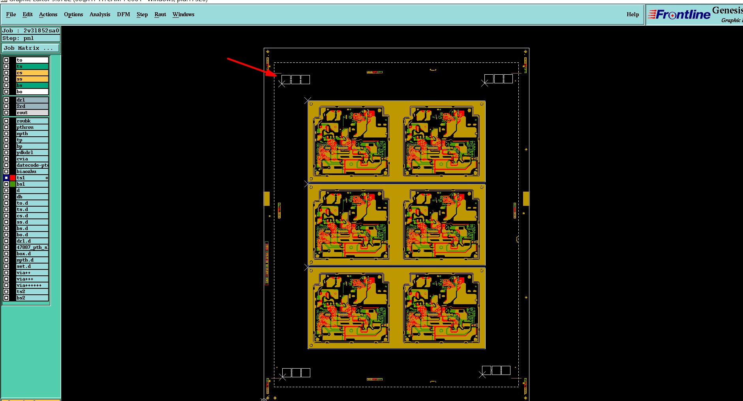Enable the 'ts' layer checkbox
Screen dimensions: 743x401
tap(6, 66)
